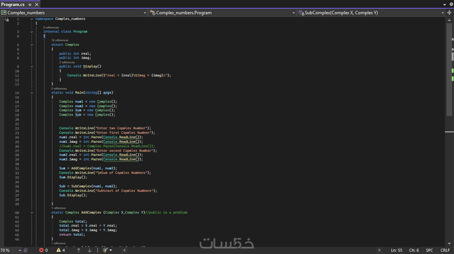Click the code health indicator icon
Image resolution: width=454 pixels, height=254 pixels.
(25, 250)
